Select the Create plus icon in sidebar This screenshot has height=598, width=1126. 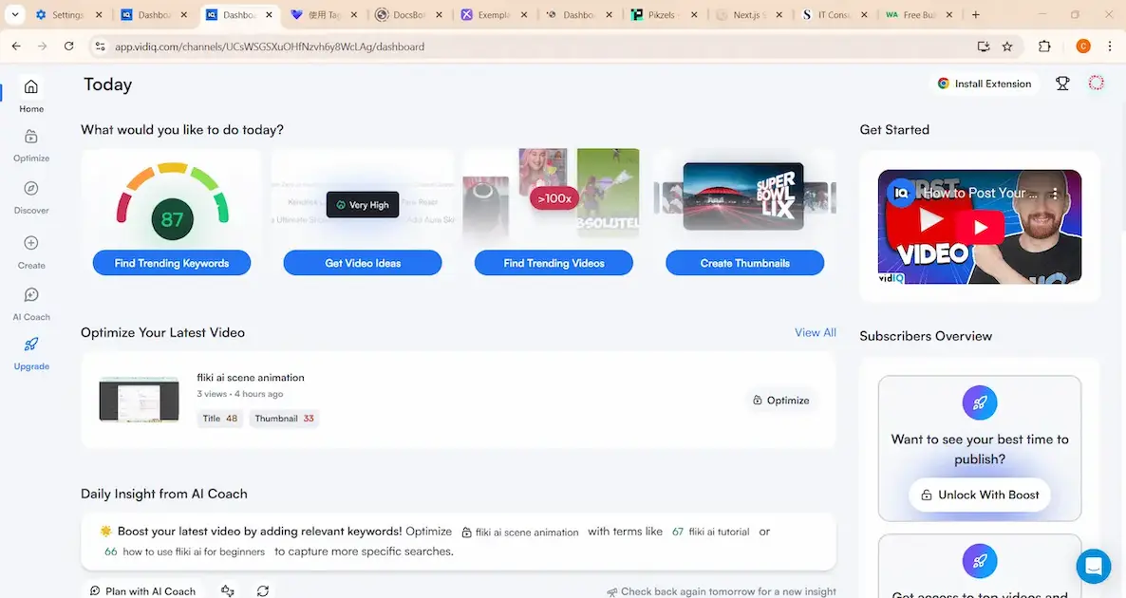click(x=31, y=243)
